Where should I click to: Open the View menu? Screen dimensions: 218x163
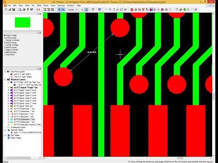[x=21, y=5]
